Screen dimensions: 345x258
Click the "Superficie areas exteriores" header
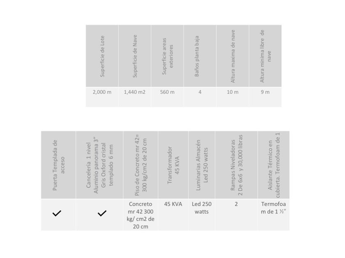pos(167,56)
